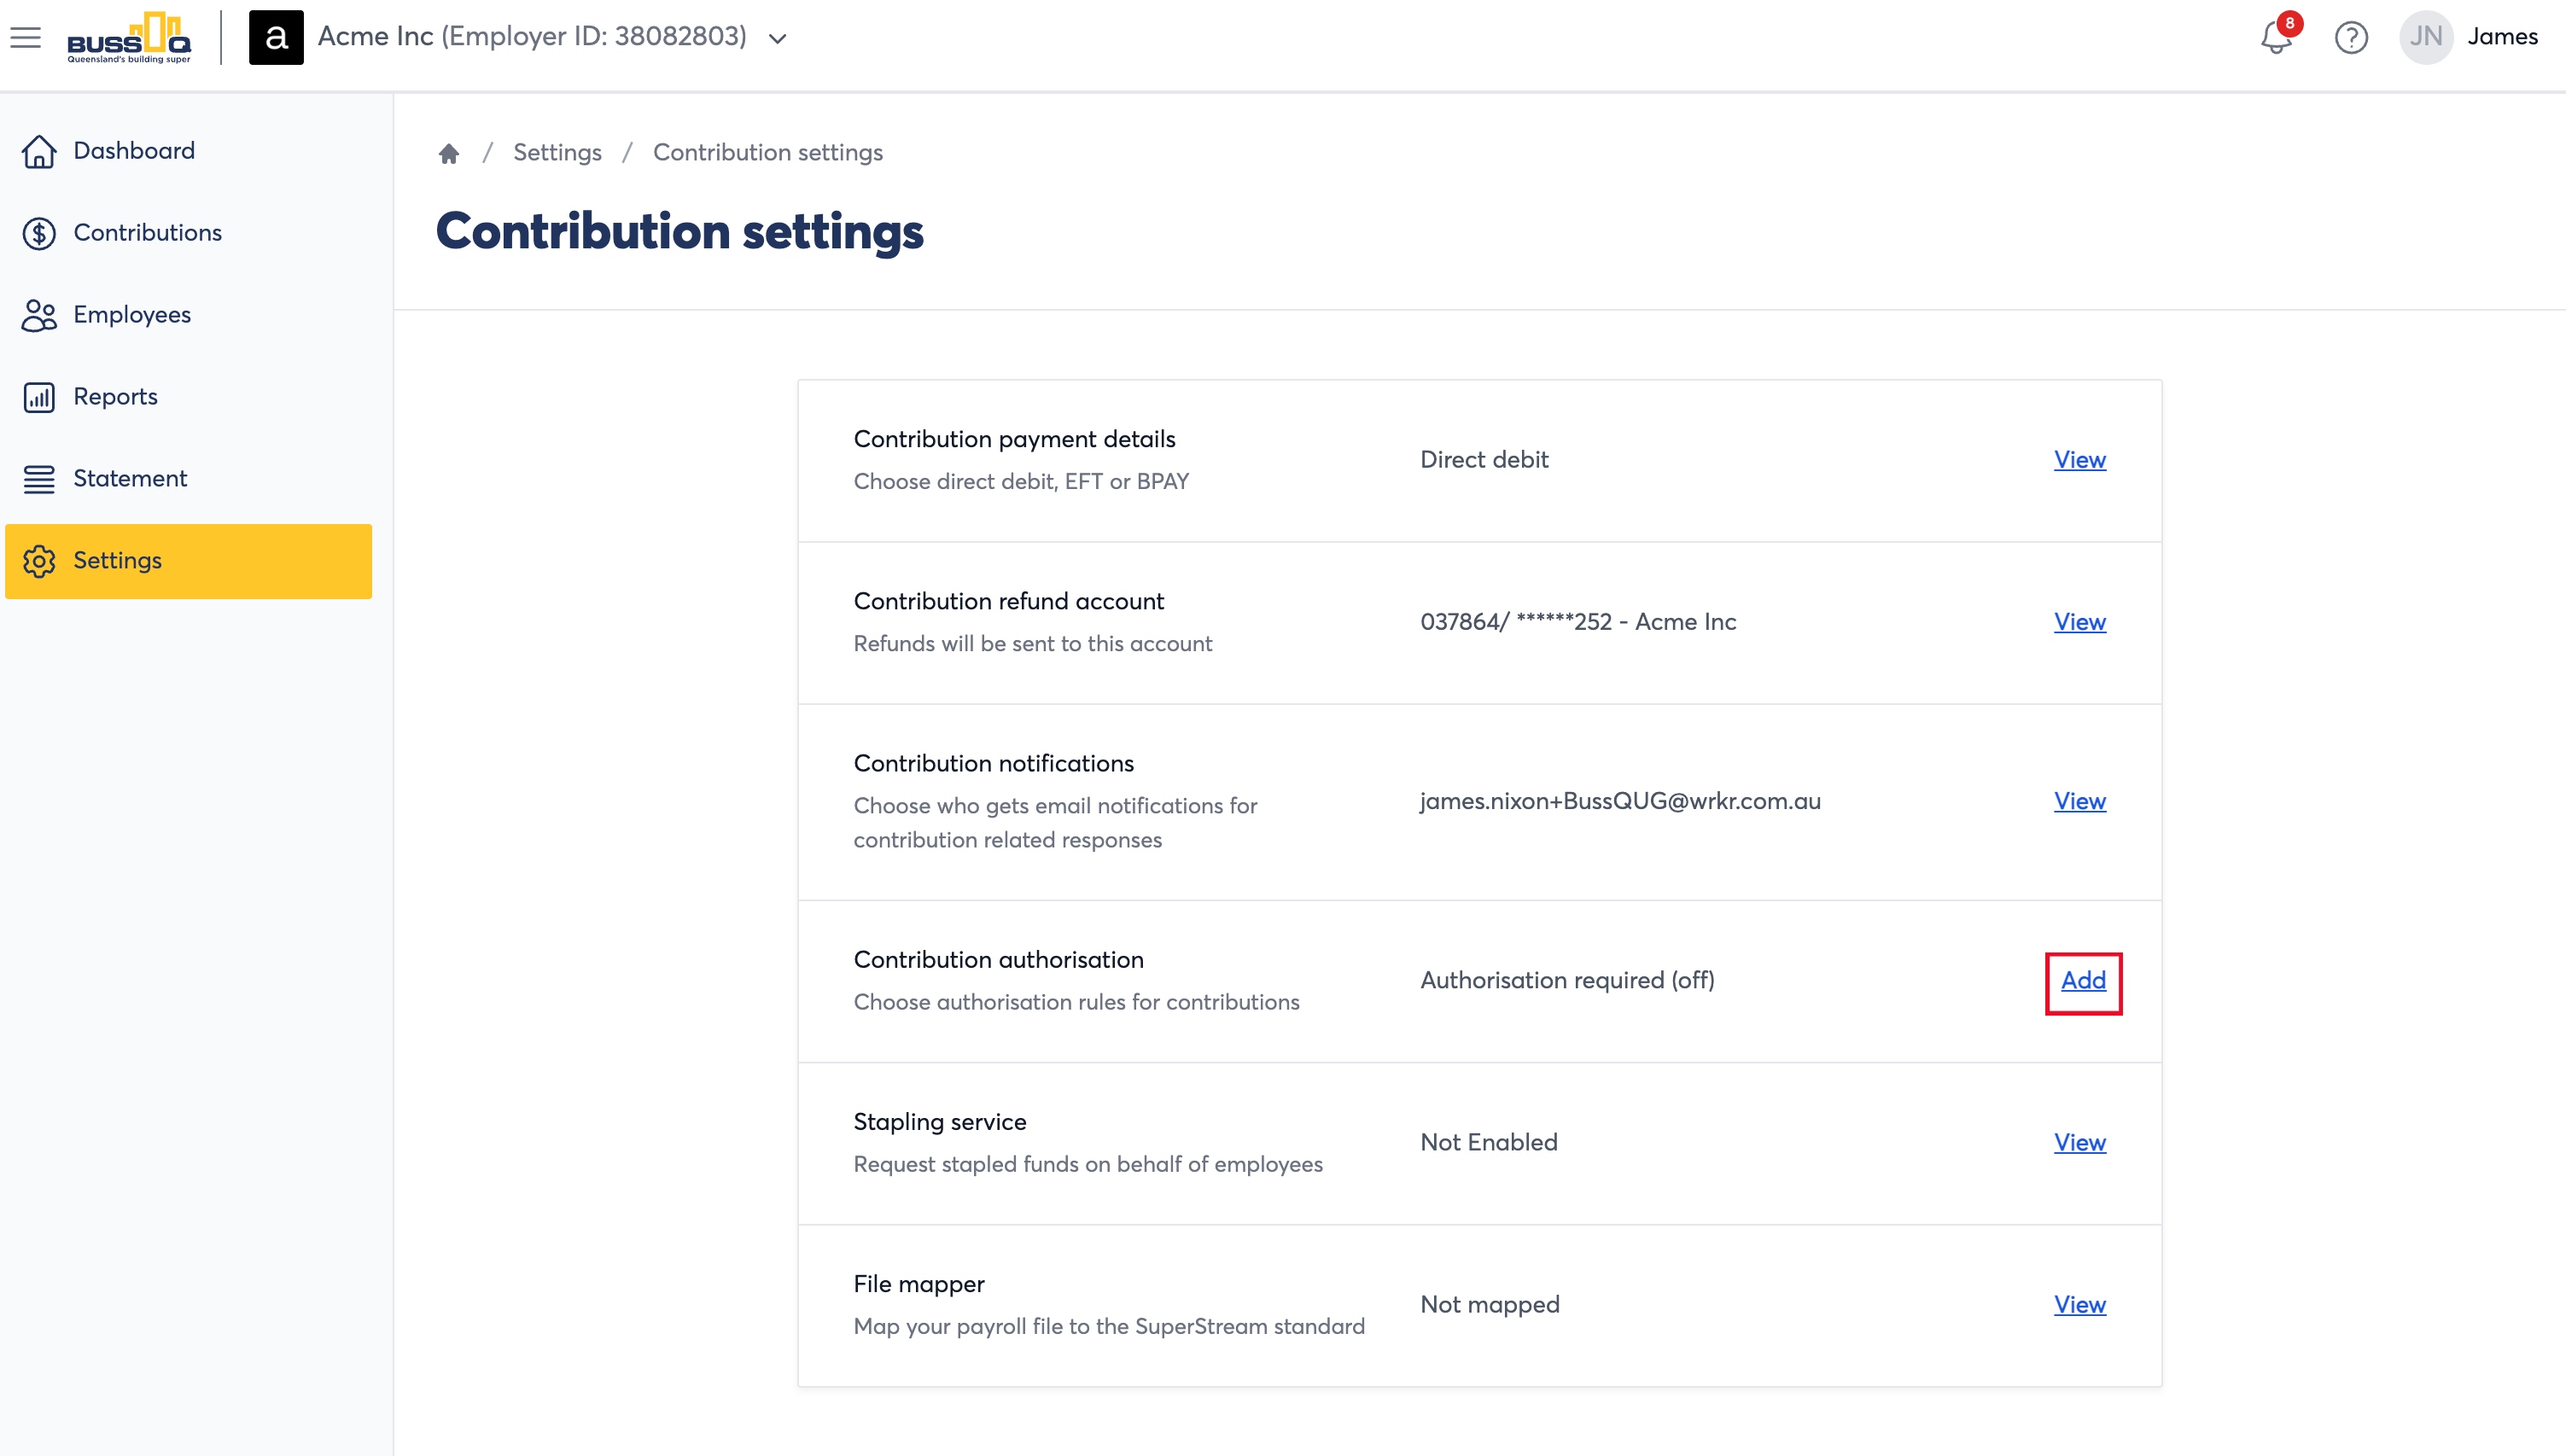
Task: Click the Reports chart icon
Action: pos(39,397)
